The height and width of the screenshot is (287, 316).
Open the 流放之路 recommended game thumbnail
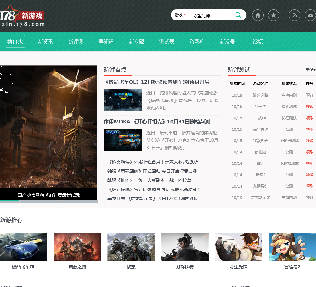pos(77,247)
